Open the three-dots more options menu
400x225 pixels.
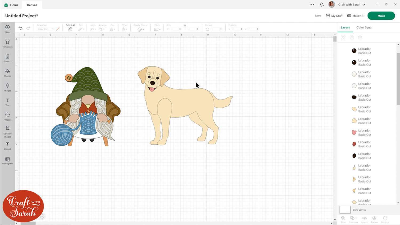point(311,5)
